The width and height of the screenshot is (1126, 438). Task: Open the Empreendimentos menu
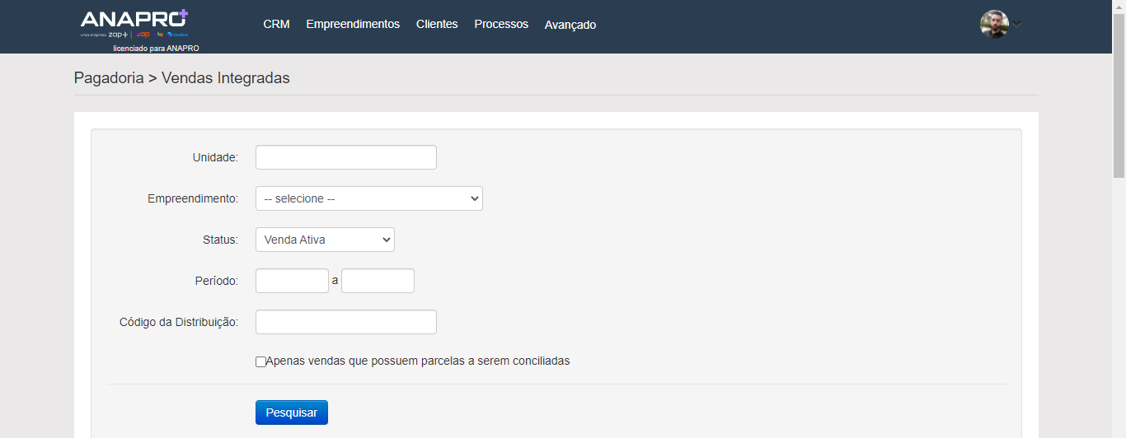[353, 25]
